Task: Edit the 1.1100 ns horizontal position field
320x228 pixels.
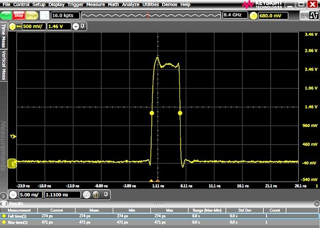Action: [62, 195]
